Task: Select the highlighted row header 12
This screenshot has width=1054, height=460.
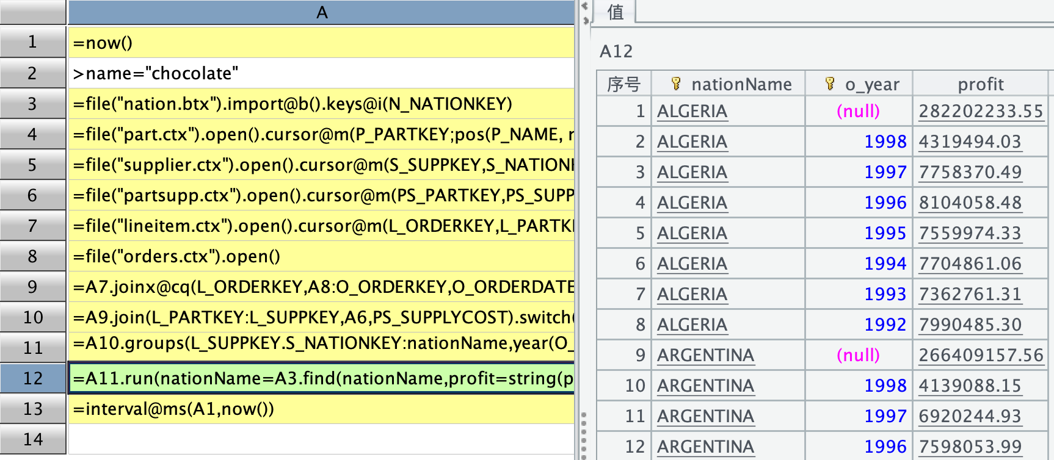Action: [33, 378]
